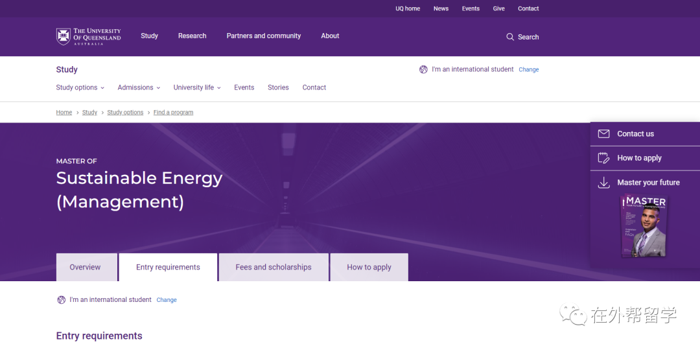
Task: Switch to Fees and scholarships tab
Action: (274, 268)
